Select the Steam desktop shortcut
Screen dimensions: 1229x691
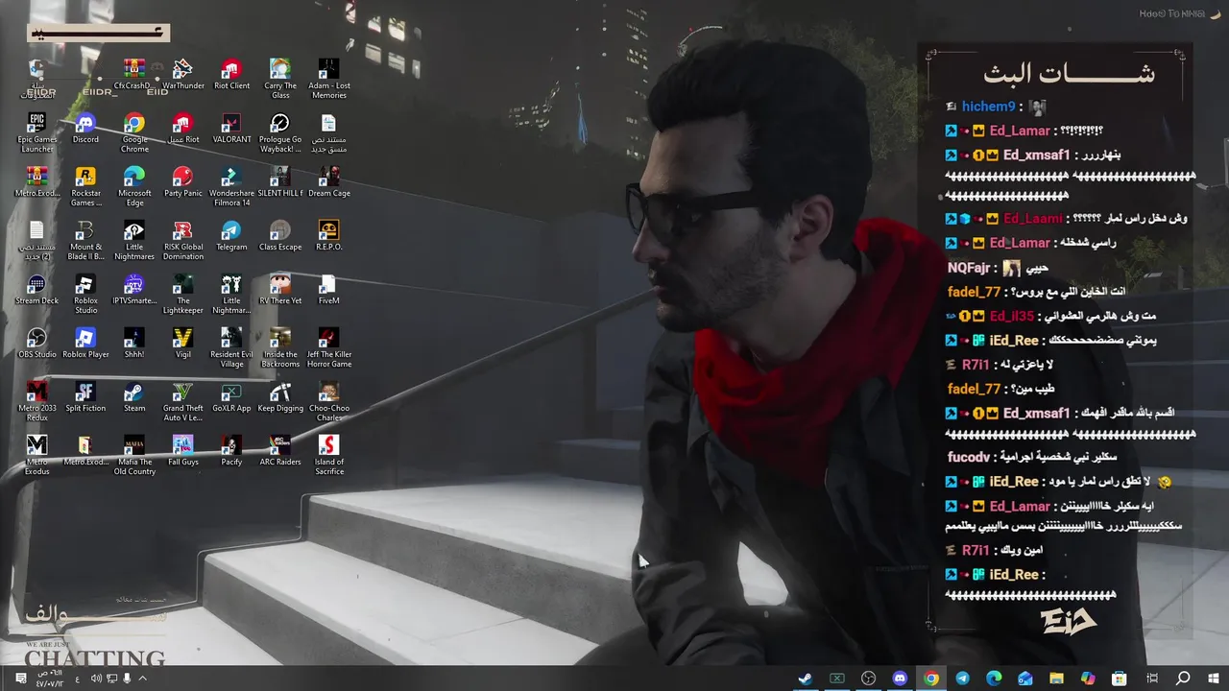coord(134,397)
